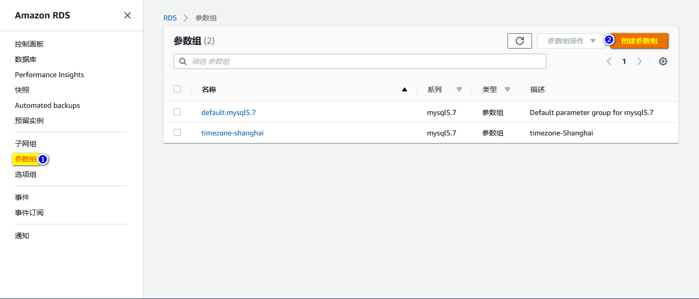This screenshot has height=299, width=699.
Task: Open 选项组 in sidebar
Action: click(26, 174)
